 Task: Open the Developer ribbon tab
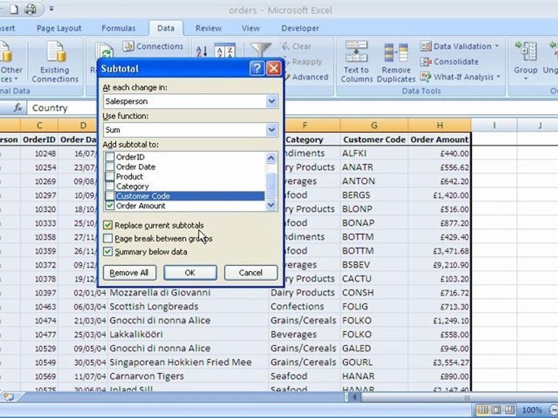300,28
